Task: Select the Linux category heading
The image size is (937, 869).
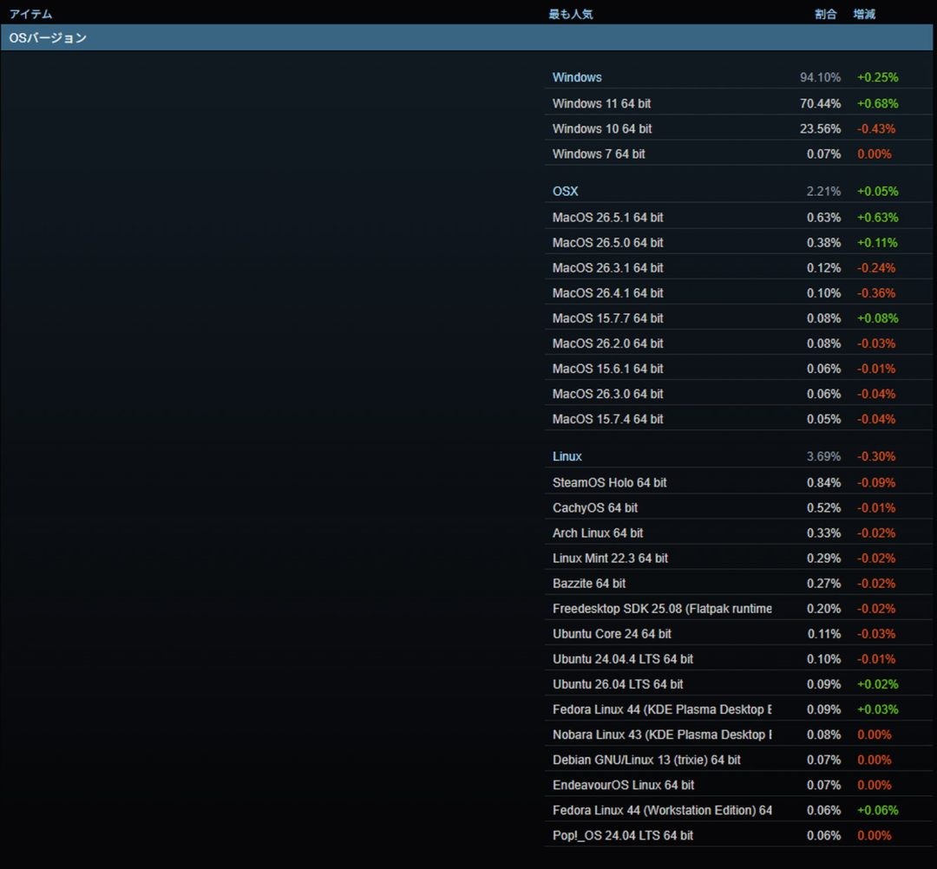Action: click(567, 456)
